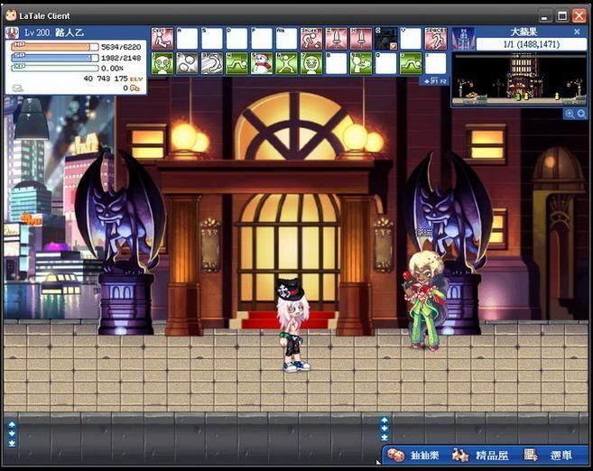The width and height of the screenshot is (593, 471).
Task: Close the 大蘋果 minimap panel
Action: point(577,32)
